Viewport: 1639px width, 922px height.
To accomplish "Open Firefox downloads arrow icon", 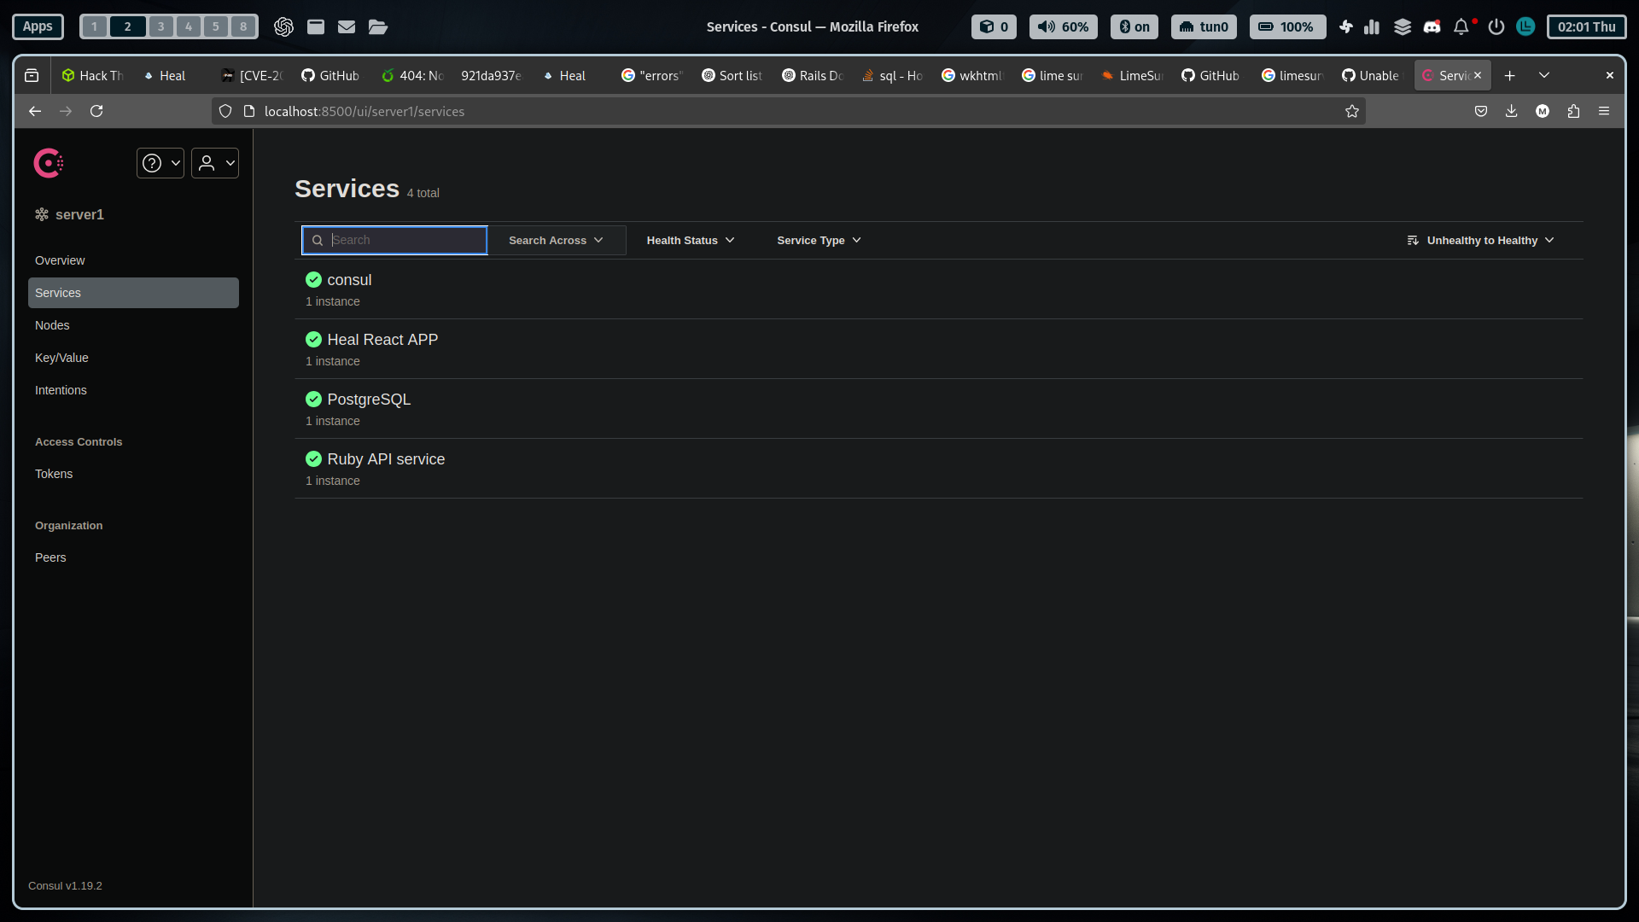I will (1512, 112).
